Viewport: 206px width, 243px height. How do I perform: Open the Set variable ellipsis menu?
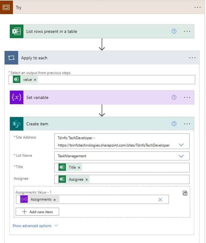click(187, 97)
